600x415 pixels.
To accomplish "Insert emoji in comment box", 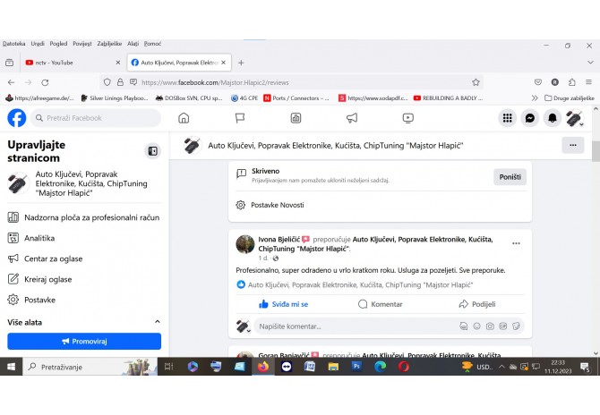I will [x=476, y=326].
